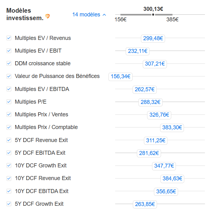Open Multiples EV / EBITDA model label
The height and width of the screenshot is (211, 209).
coord(42,89)
